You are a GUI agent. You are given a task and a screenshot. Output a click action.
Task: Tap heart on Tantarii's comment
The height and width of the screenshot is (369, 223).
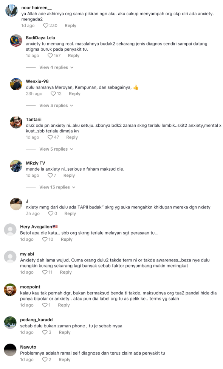50,137
